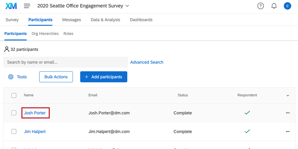Click the participant search field
The image size is (298, 149).
point(65,62)
